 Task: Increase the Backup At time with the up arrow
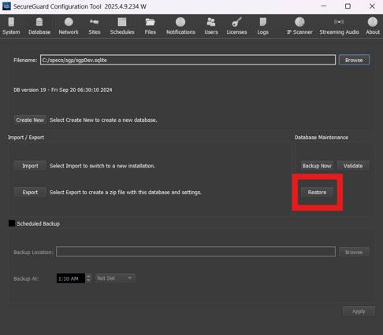[x=88, y=276]
